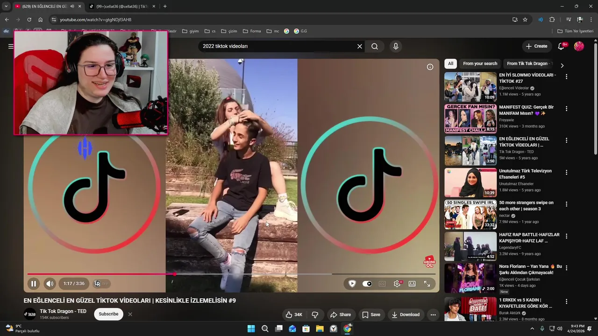The image size is (598, 336).
Task: Toggle closed captions (CC) button
Action: tap(382, 283)
